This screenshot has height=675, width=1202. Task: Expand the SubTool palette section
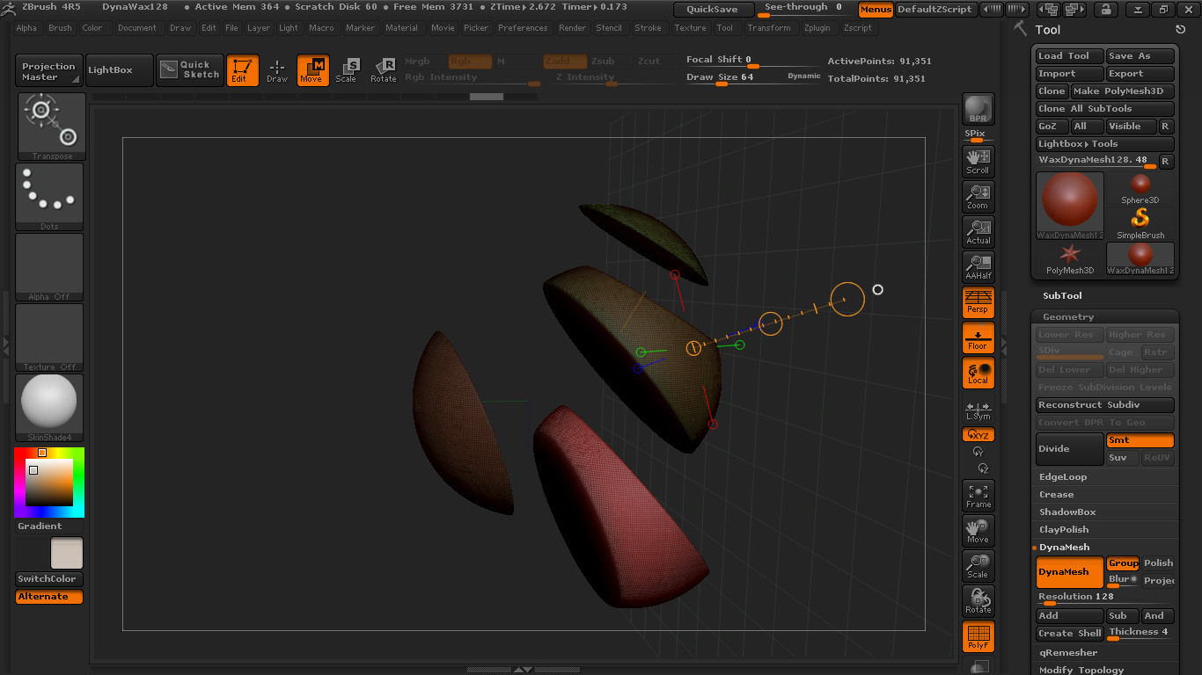pyautogui.click(x=1062, y=296)
